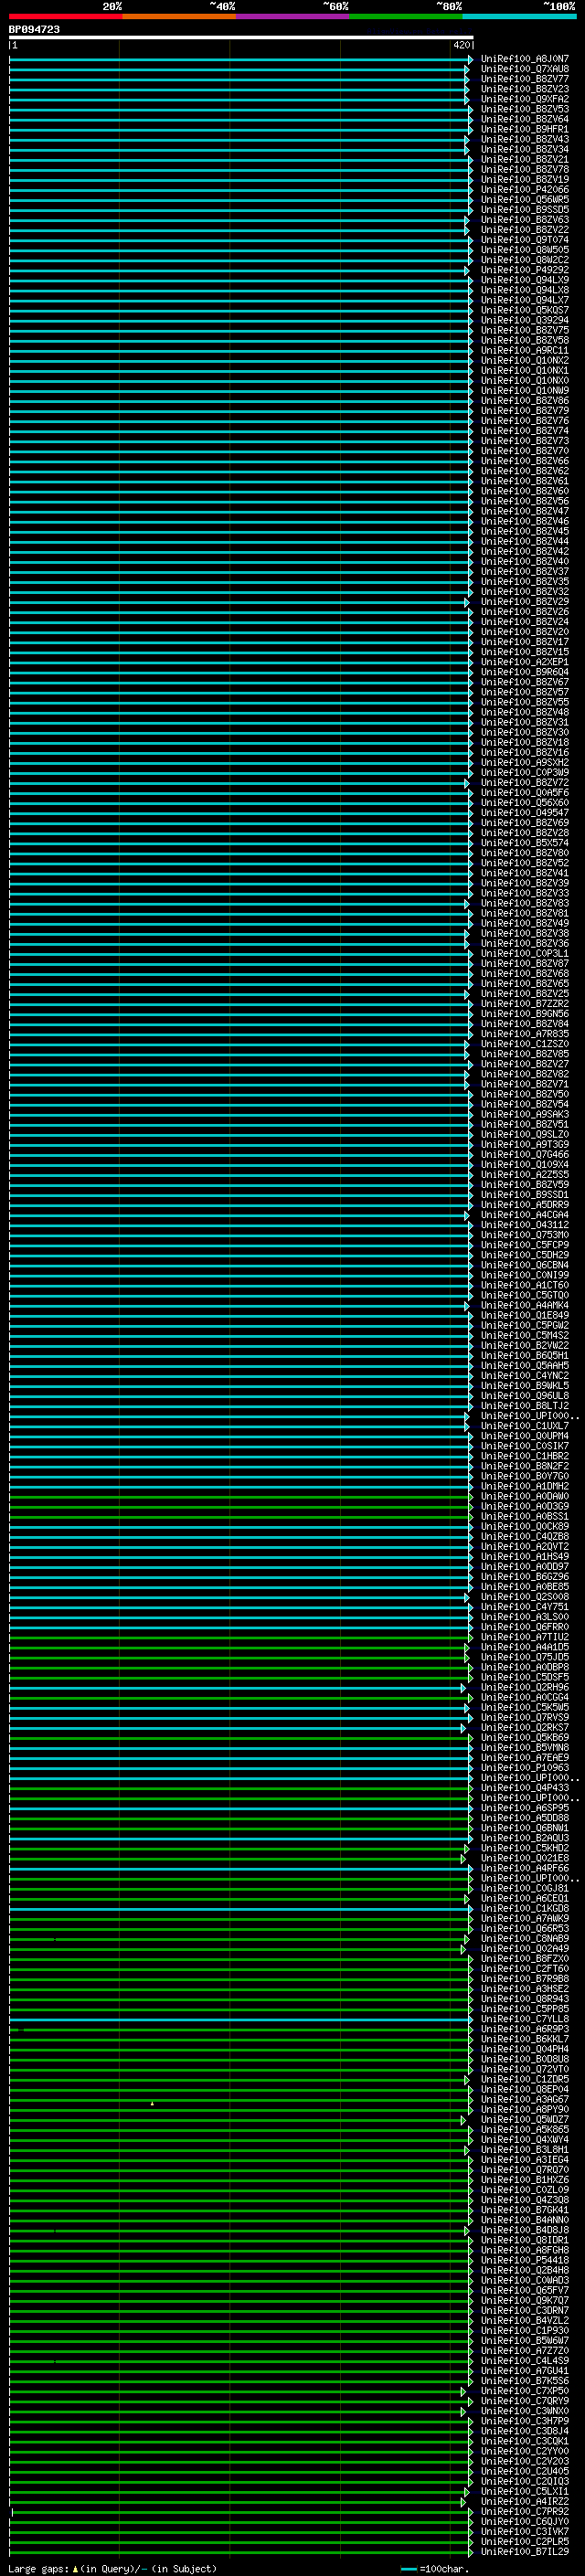Select the UniRef100_C5M4S2 label
Image resolution: width=585 pixels, height=2576 pixels.
(x=525, y=1336)
